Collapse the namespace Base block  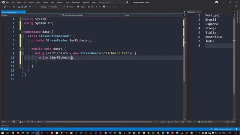pos(22,32)
